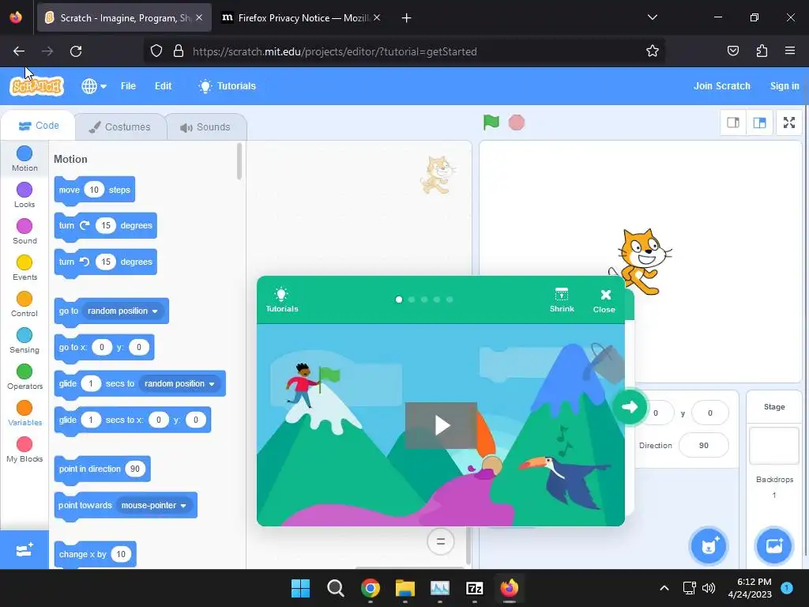The image size is (809, 607).
Task: Click the Scratch logo
Action: pyautogui.click(x=36, y=85)
